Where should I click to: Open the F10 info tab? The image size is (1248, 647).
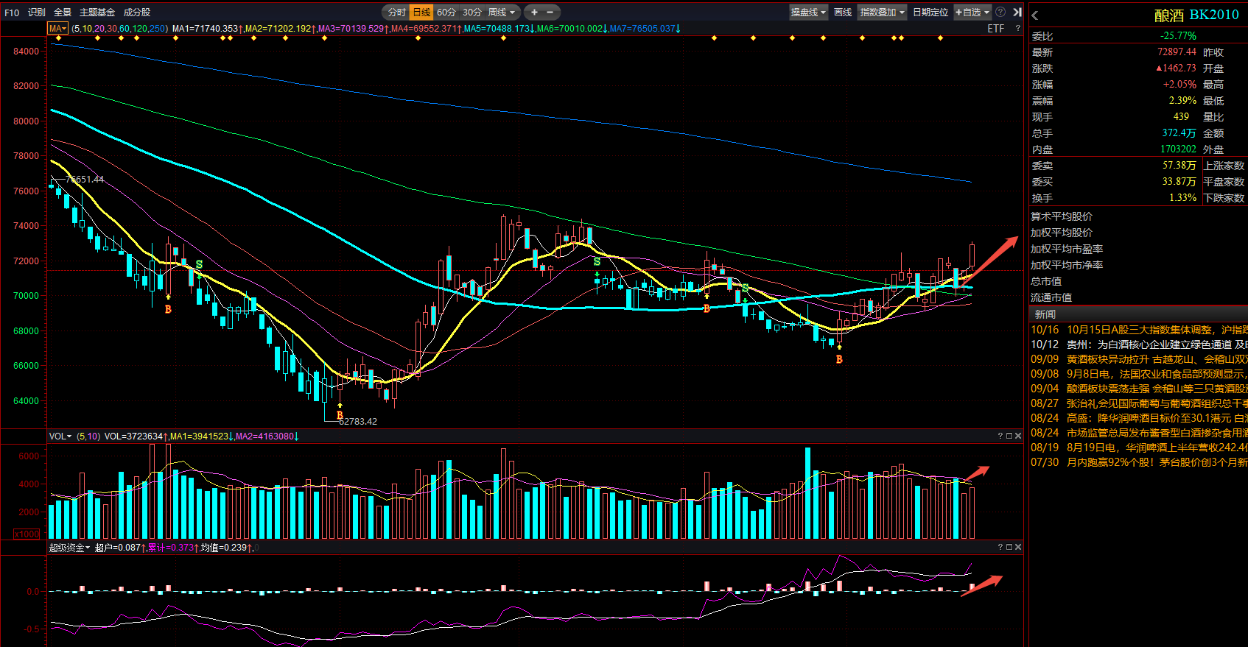[x=12, y=13]
